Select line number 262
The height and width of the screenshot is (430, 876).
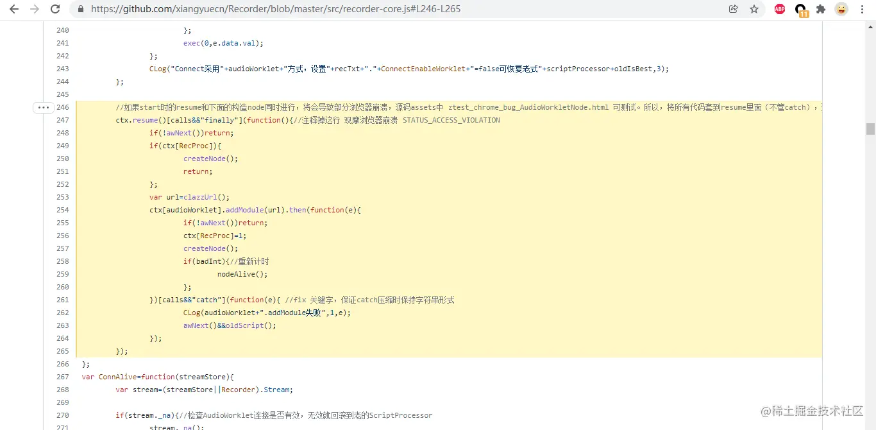point(62,313)
